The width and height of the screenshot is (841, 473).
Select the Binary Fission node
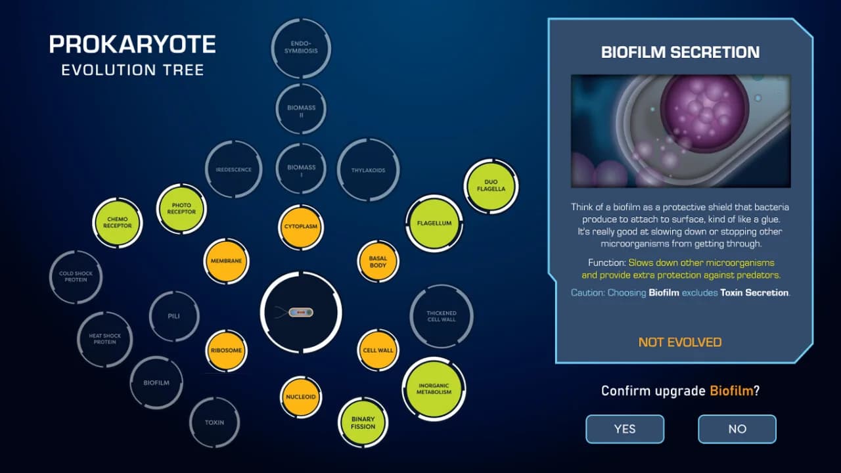[x=363, y=422]
